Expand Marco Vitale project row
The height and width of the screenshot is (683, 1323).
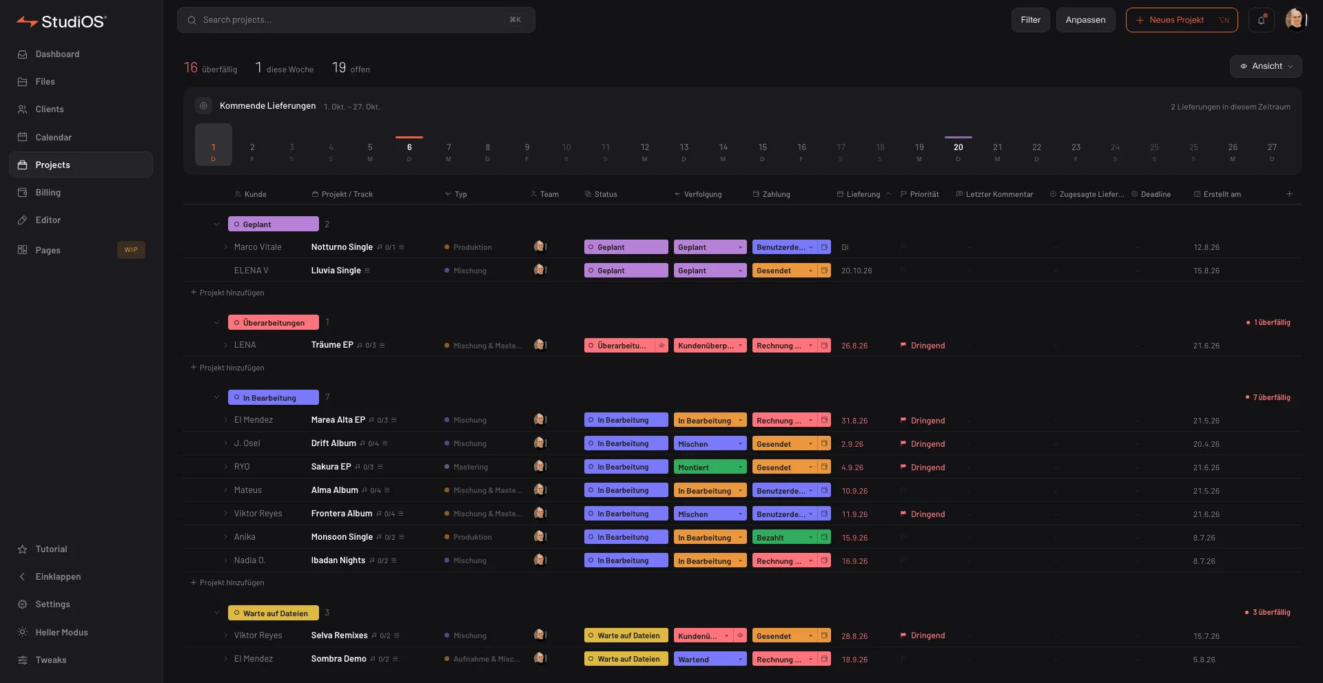point(225,247)
